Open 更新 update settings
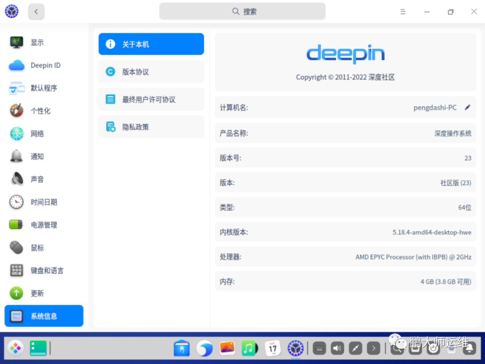 (44, 293)
